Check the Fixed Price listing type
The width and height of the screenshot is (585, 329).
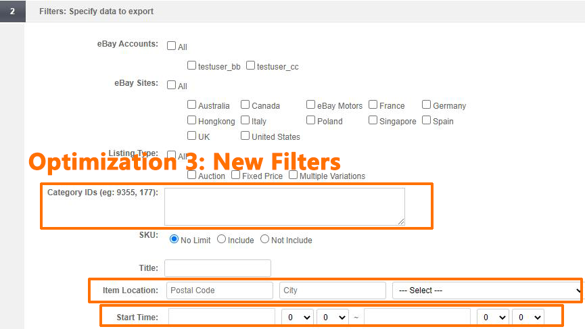pos(235,175)
